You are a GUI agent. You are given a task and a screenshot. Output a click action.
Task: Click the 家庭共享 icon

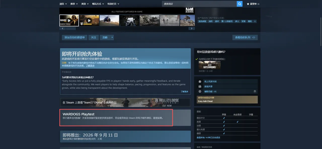(200, 86)
